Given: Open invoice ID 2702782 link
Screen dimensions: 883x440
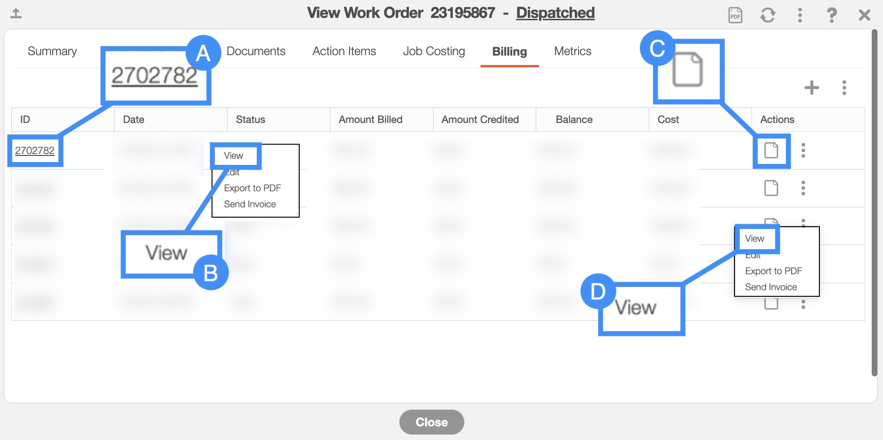Looking at the screenshot, I should [35, 151].
